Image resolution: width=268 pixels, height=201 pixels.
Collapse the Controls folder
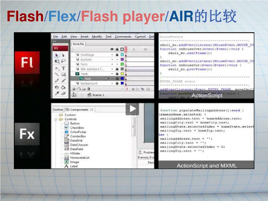pos(56,119)
